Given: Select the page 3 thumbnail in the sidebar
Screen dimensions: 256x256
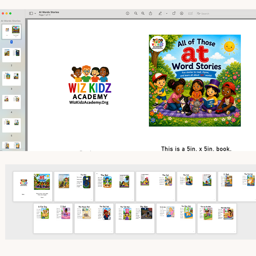Looking at the screenshot, I should pyautogui.click(x=12, y=78).
